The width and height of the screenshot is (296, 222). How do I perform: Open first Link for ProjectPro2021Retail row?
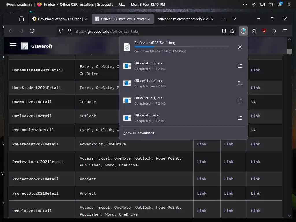[x=201, y=179]
